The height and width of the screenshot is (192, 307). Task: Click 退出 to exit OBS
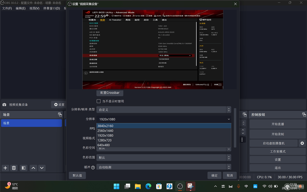click(277, 168)
